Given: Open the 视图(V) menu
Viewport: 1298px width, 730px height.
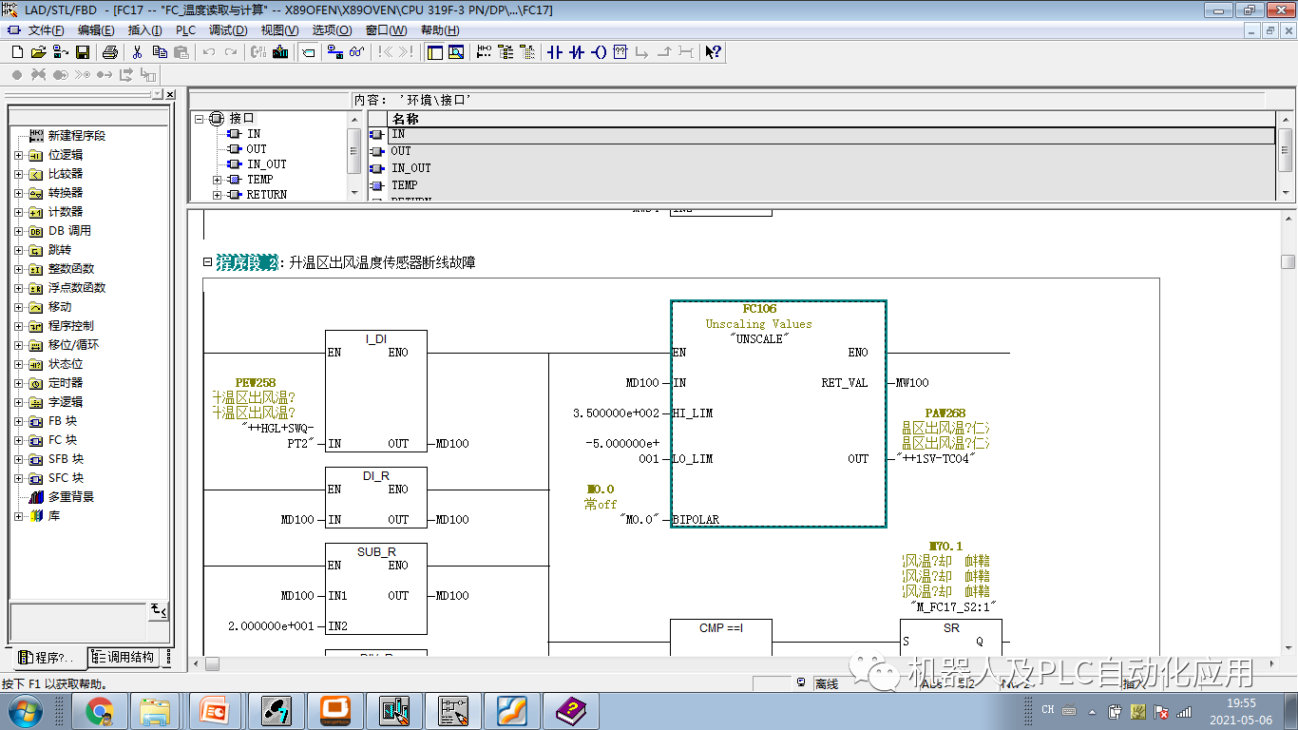Looking at the screenshot, I should [279, 30].
